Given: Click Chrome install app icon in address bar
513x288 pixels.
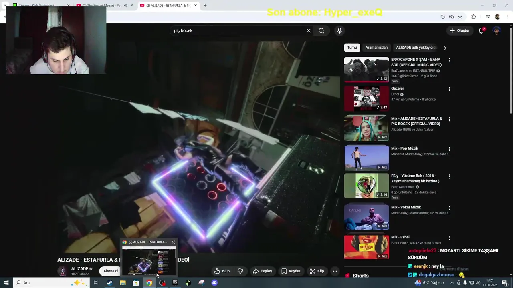Looking at the screenshot, I should click(442, 17).
